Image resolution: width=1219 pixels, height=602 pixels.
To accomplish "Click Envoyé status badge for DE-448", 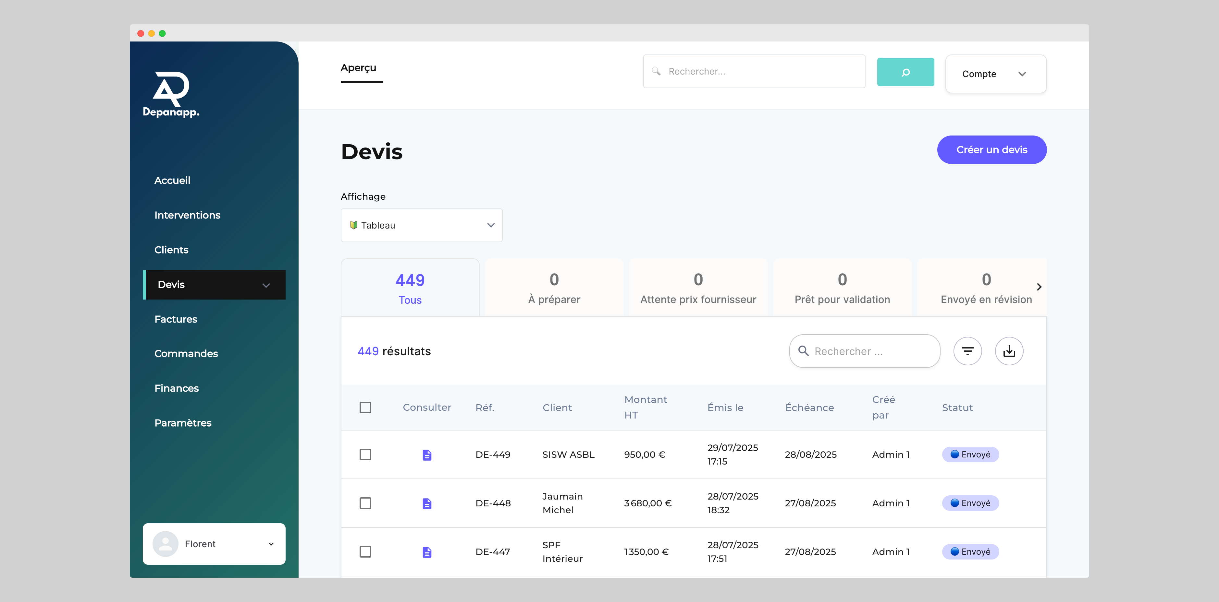I will point(970,503).
